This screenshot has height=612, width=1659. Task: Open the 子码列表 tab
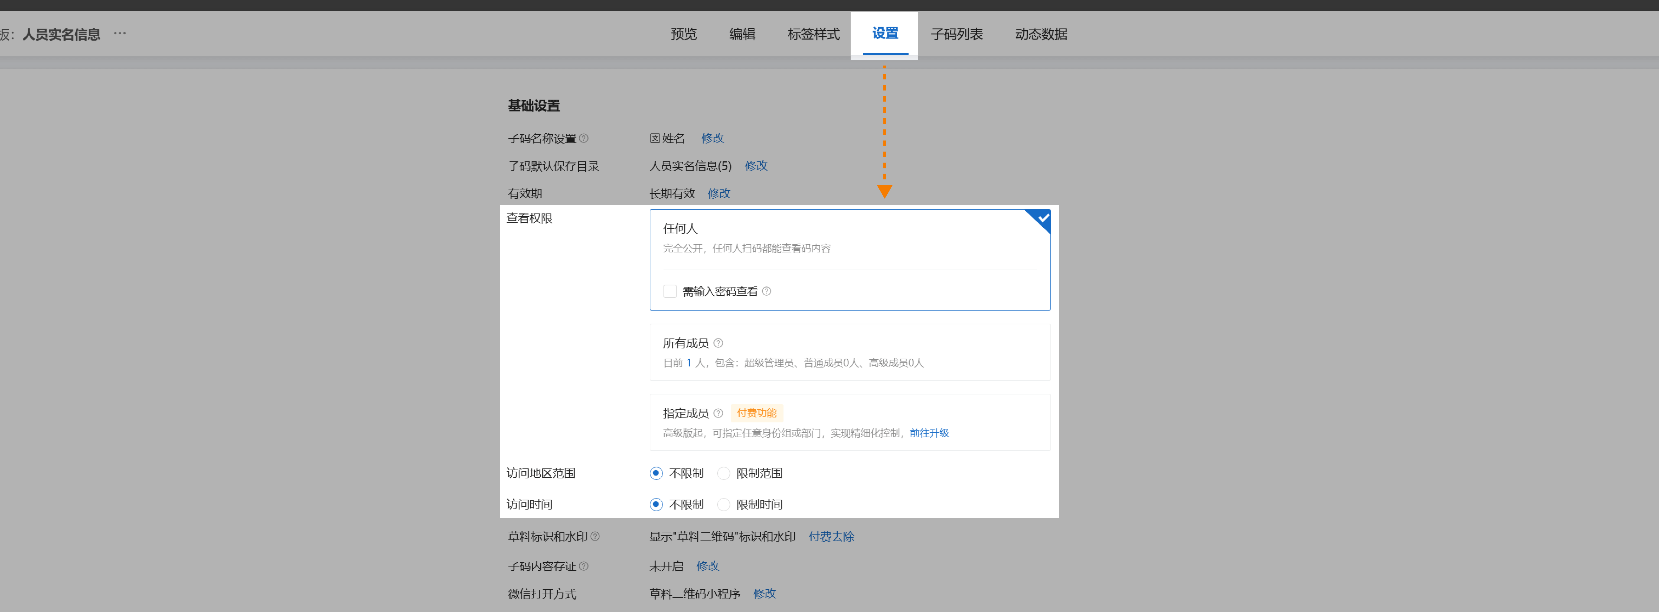pos(956,34)
